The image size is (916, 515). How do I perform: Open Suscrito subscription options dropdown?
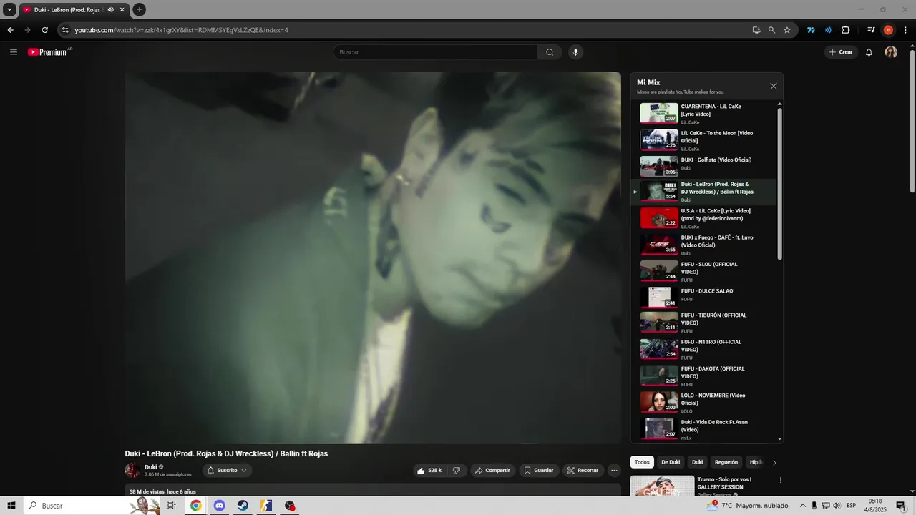pos(227,470)
